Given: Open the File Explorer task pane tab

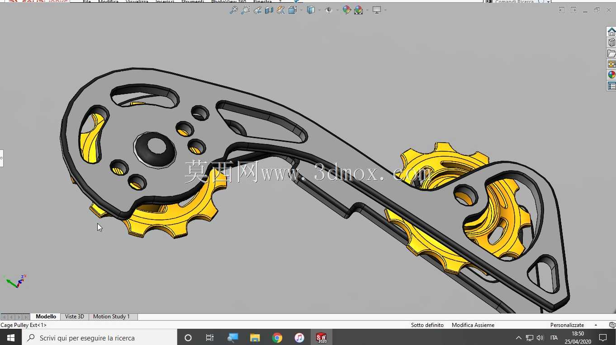Looking at the screenshot, I should click(611, 53).
